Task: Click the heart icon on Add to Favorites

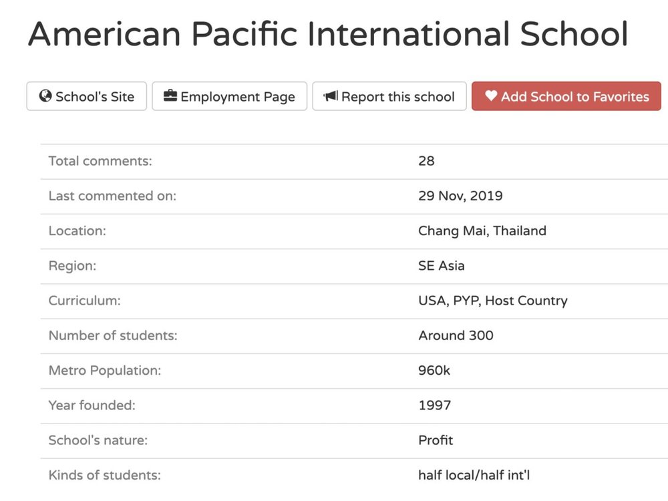Action: tap(491, 96)
